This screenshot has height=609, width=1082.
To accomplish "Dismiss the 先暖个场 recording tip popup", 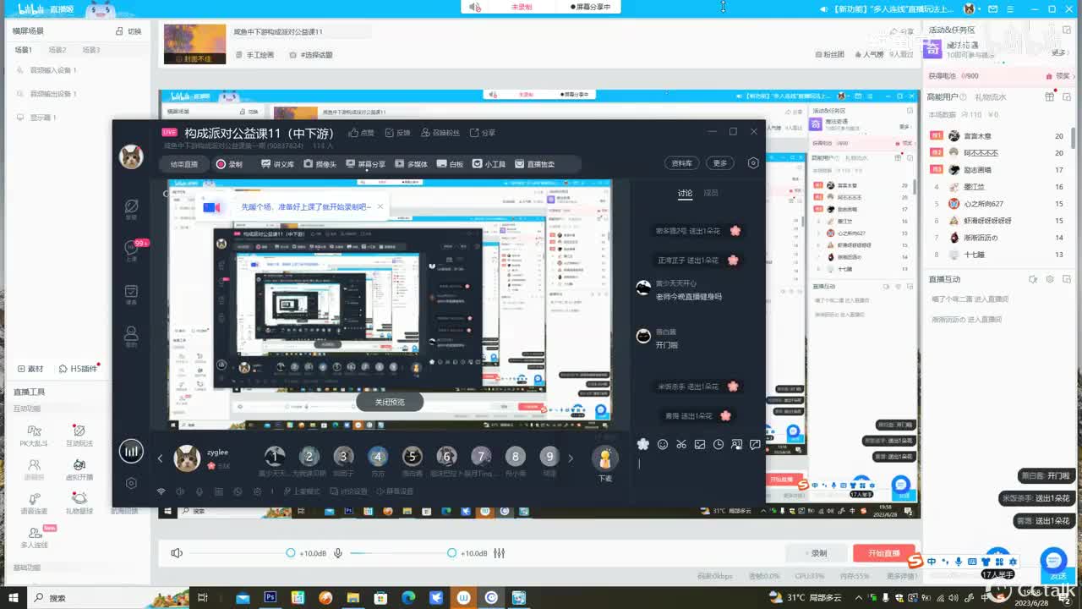I will [380, 206].
